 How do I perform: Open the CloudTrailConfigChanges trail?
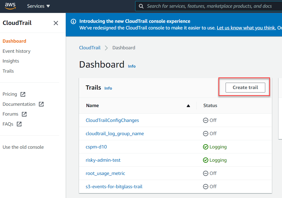tap(112, 120)
